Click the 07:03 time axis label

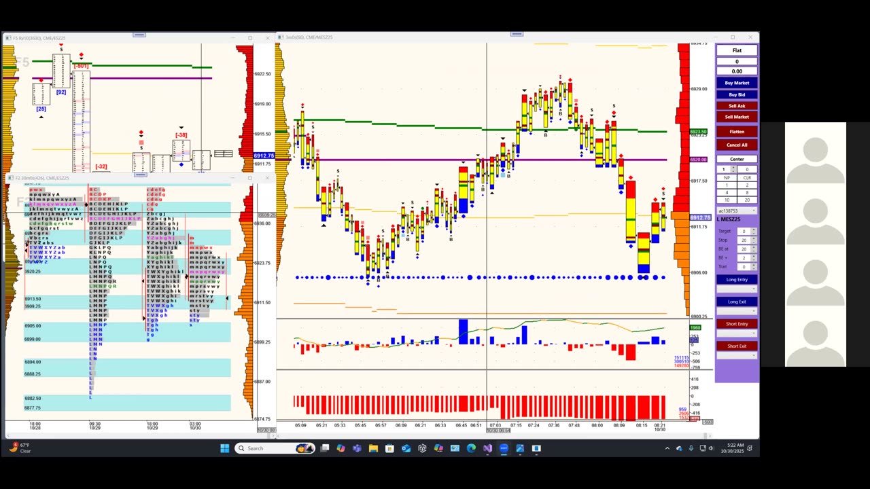click(495, 425)
